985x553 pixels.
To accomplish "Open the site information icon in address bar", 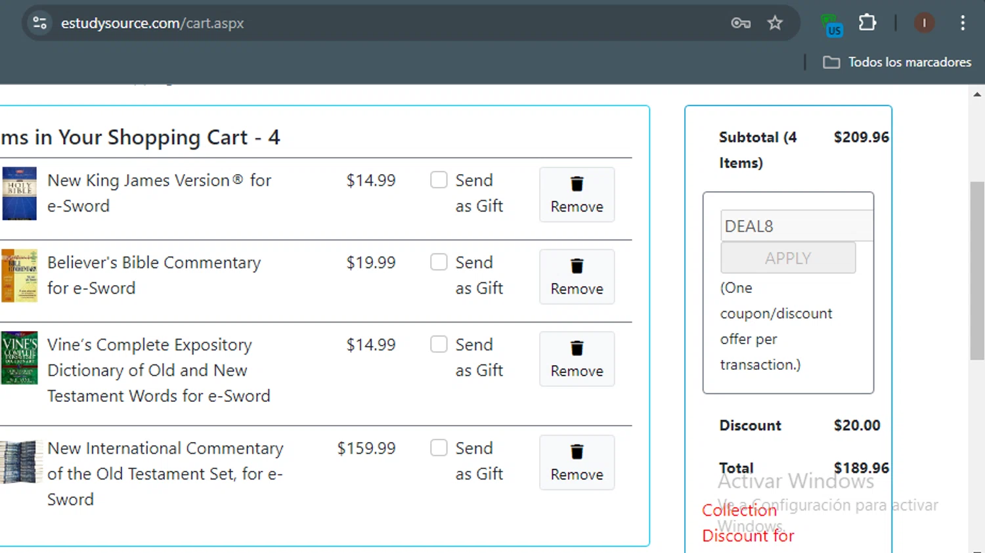I will (x=39, y=23).
